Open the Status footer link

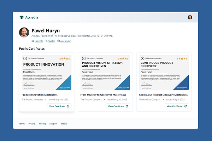[x=64, y=124]
